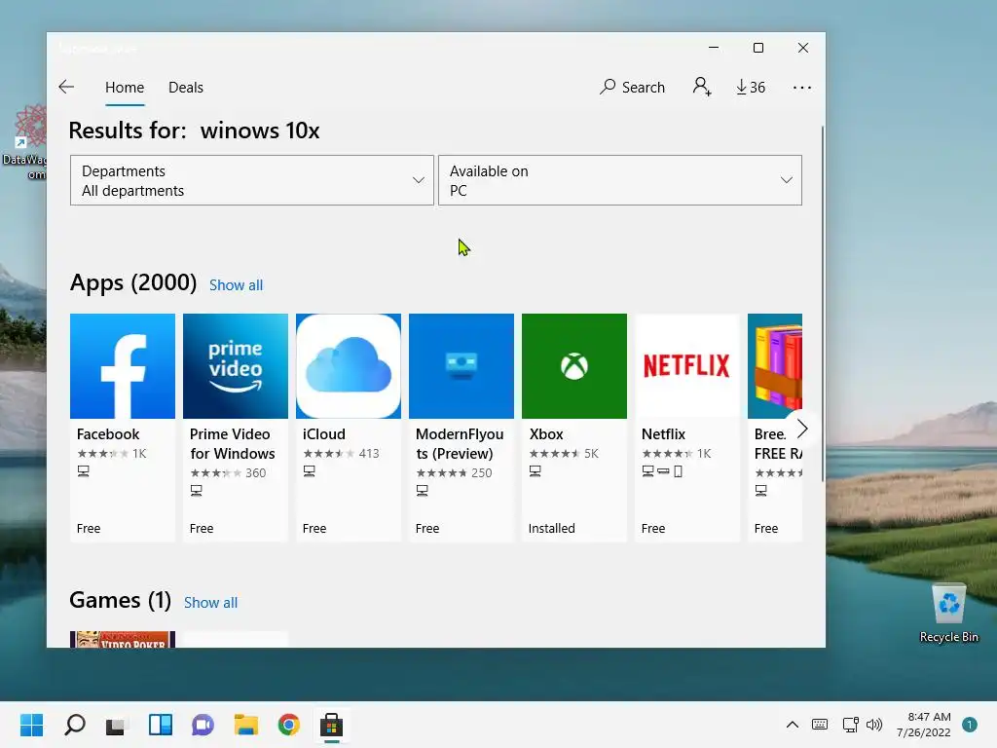
Task: Click the Prime Video for Windows title
Action: tap(232, 443)
